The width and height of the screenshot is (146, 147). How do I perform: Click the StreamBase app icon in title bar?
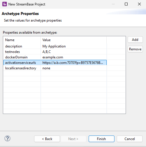(5, 4)
